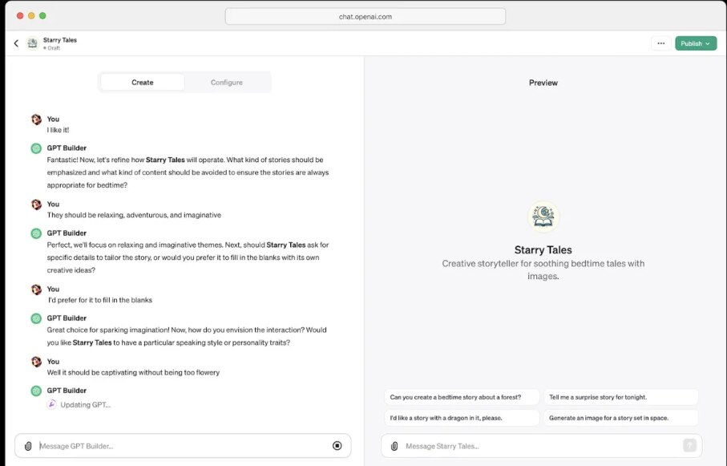Click the paperclip in Starry Tales message box

coord(394,446)
